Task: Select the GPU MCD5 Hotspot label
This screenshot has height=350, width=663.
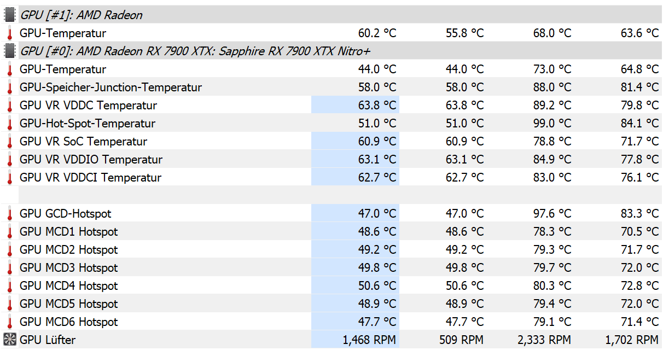Action: 69,304
